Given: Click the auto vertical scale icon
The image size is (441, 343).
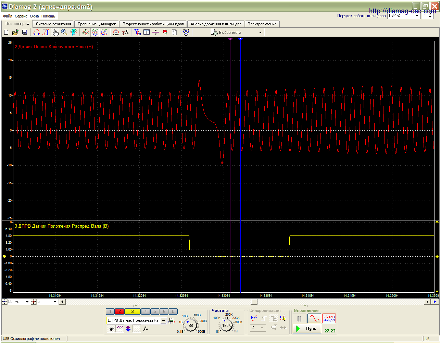Looking at the screenshot, I should coord(116,32).
